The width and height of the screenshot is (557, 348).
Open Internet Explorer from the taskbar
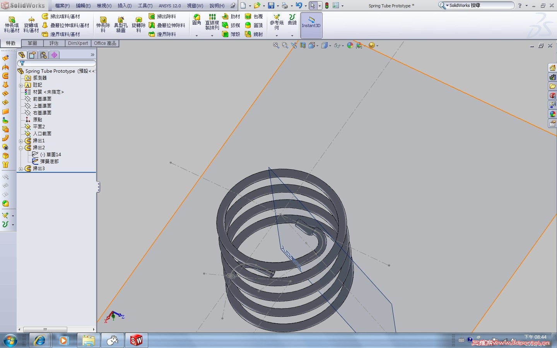coord(39,341)
